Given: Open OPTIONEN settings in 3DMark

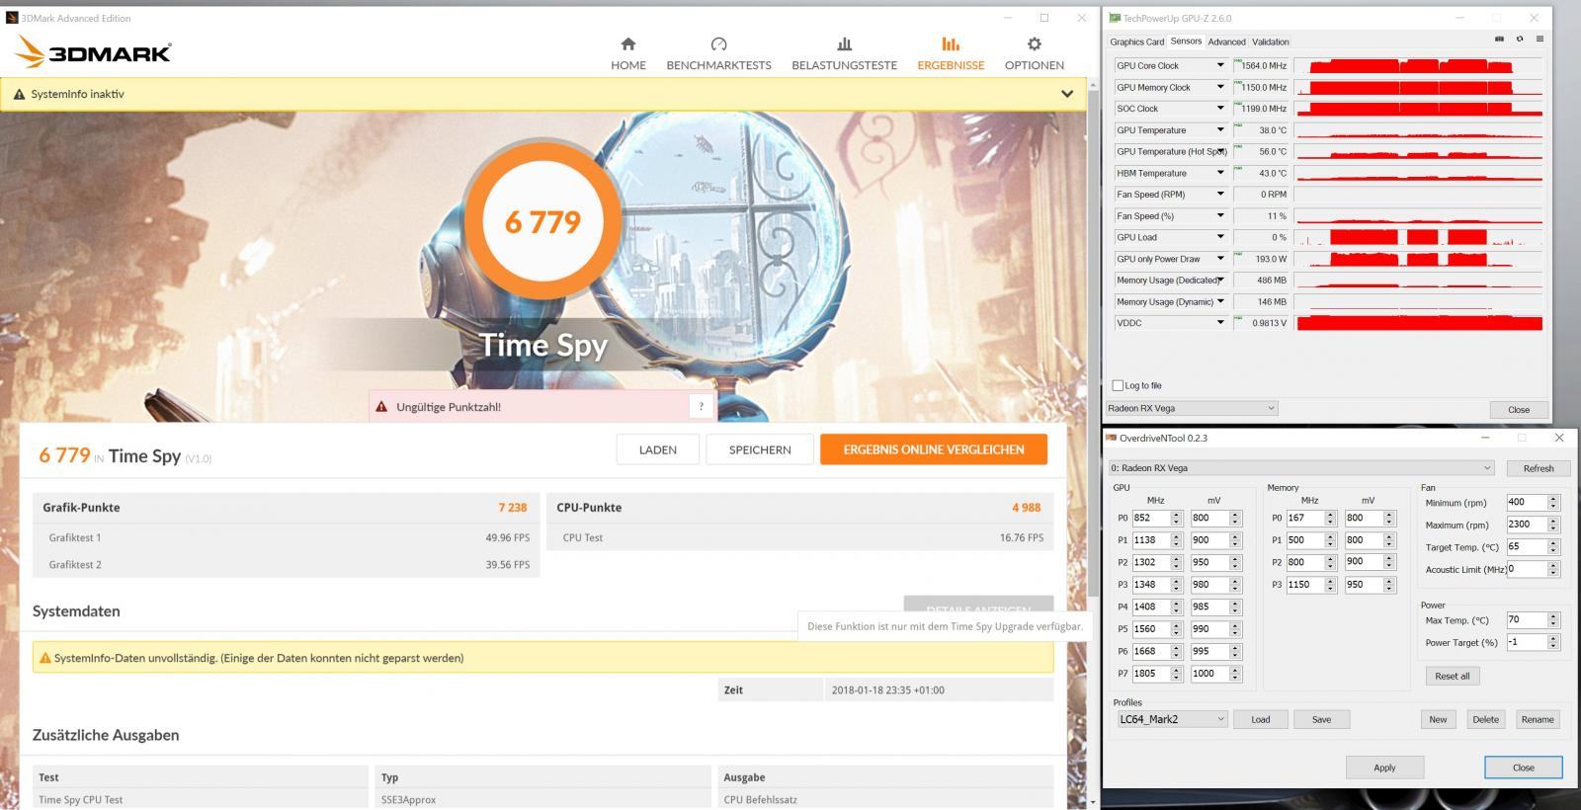Looking at the screenshot, I should coord(1035,53).
